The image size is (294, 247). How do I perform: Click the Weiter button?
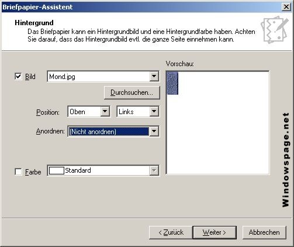(215, 232)
